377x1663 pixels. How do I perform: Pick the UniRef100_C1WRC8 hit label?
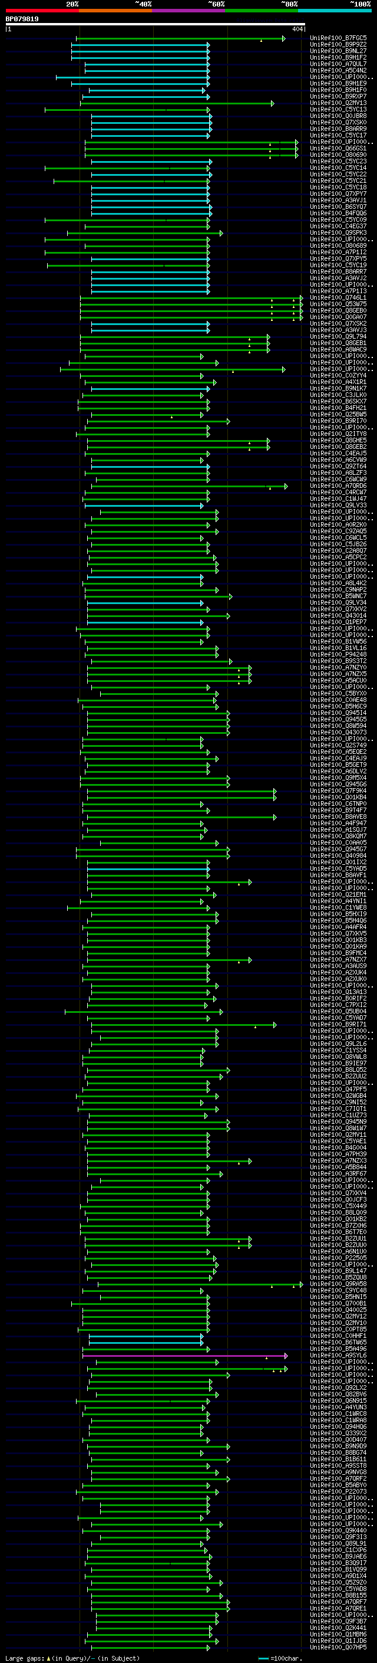point(338,1414)
